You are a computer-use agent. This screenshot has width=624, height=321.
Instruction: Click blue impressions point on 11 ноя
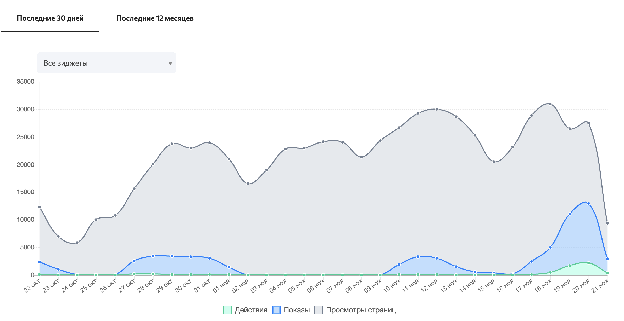coord(418,257)
